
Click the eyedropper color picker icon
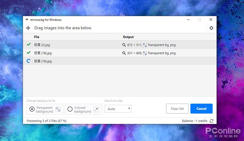pos(96,109)
